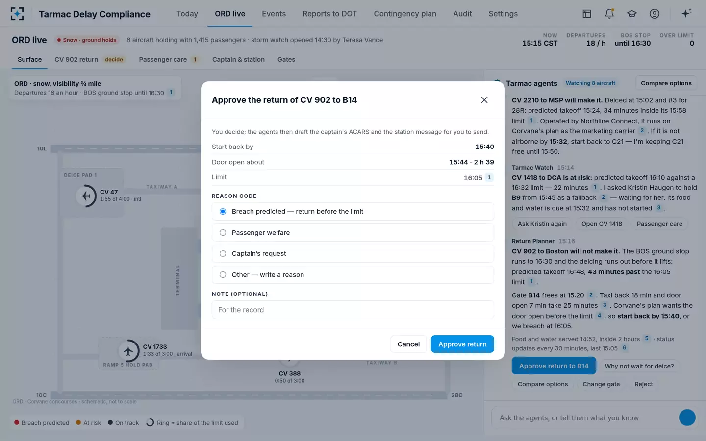Open citation 2 after B14 frees at 15:20
706x441 pixels.
click(x=591, y=295)
